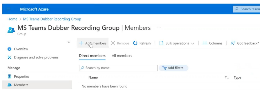Screen dimensions: 262x96
Task: Click Got feedback? link
Action: tap(245, 43)
